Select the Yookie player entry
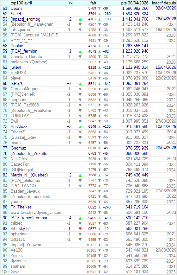 tap(17, 46)
